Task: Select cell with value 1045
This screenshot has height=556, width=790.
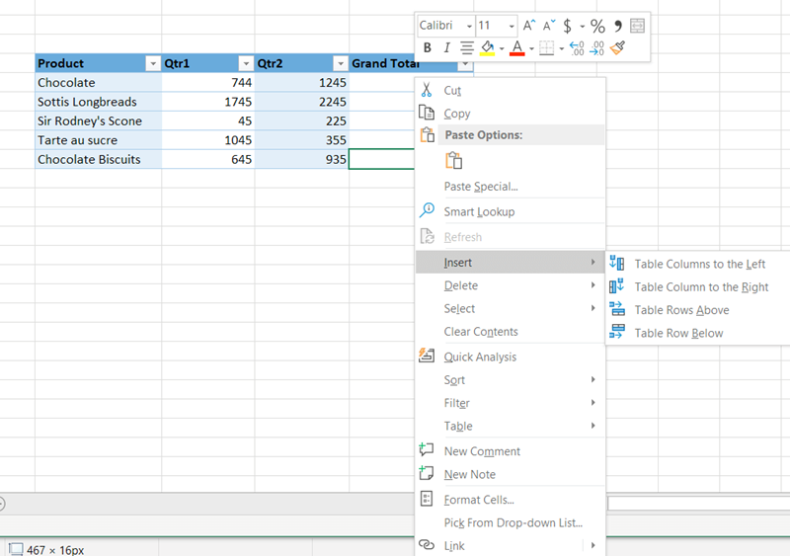Action: point(208,140)
